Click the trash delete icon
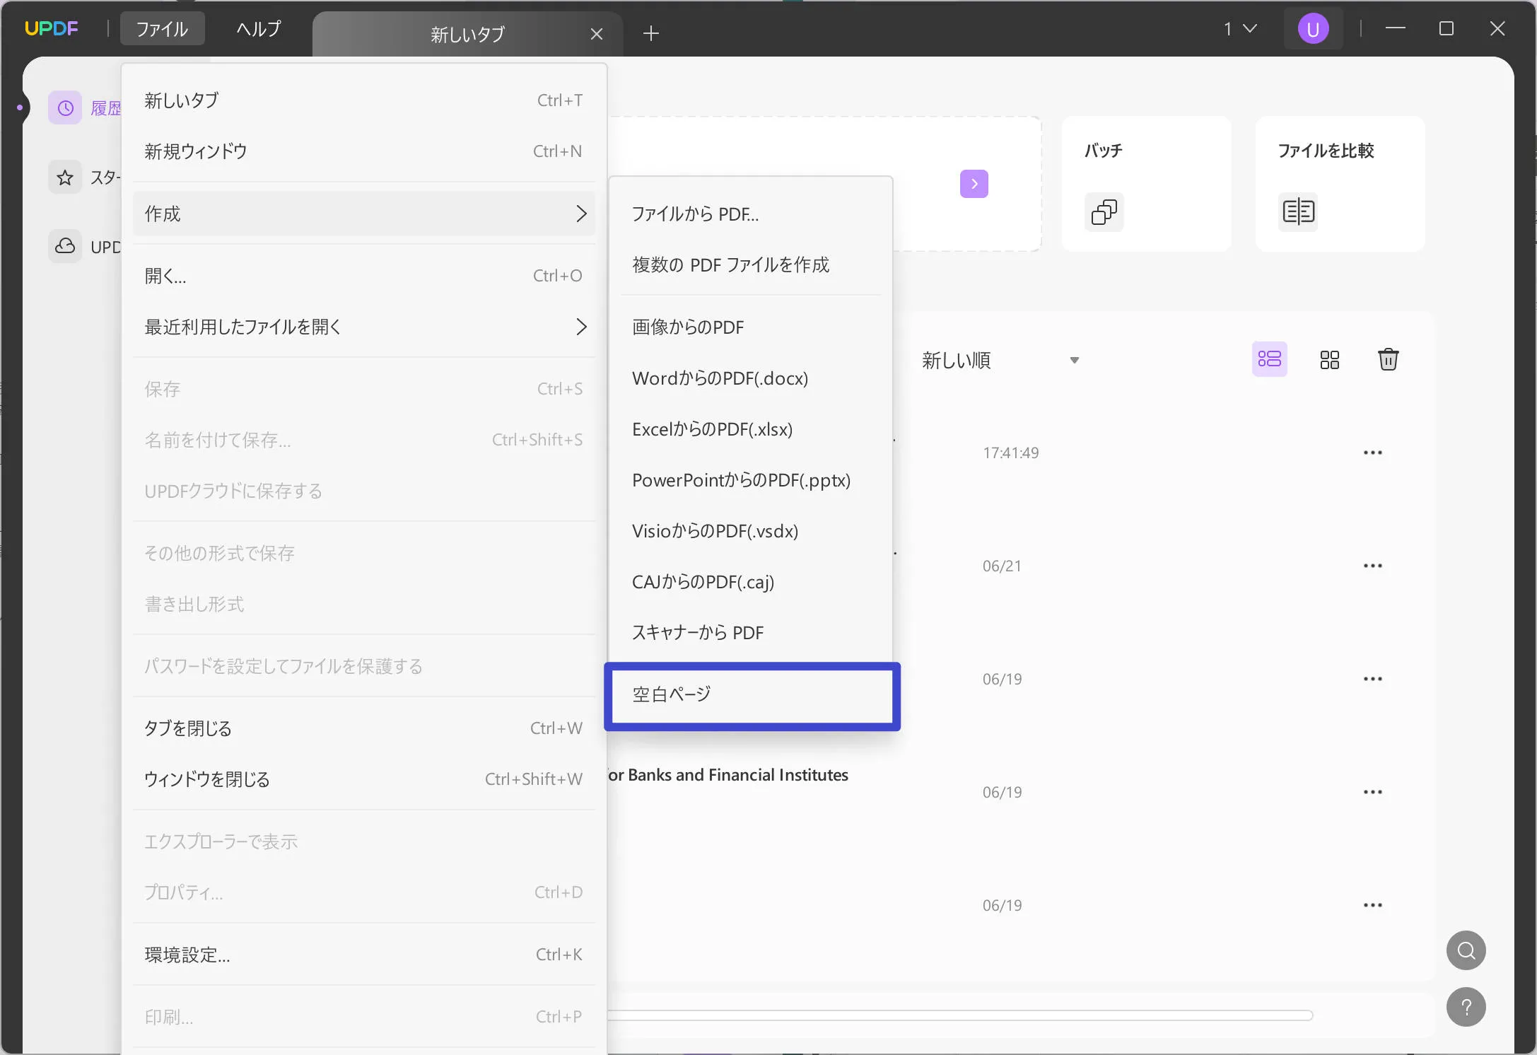Screen dimensions: 1537x1055 point(1388,359)
